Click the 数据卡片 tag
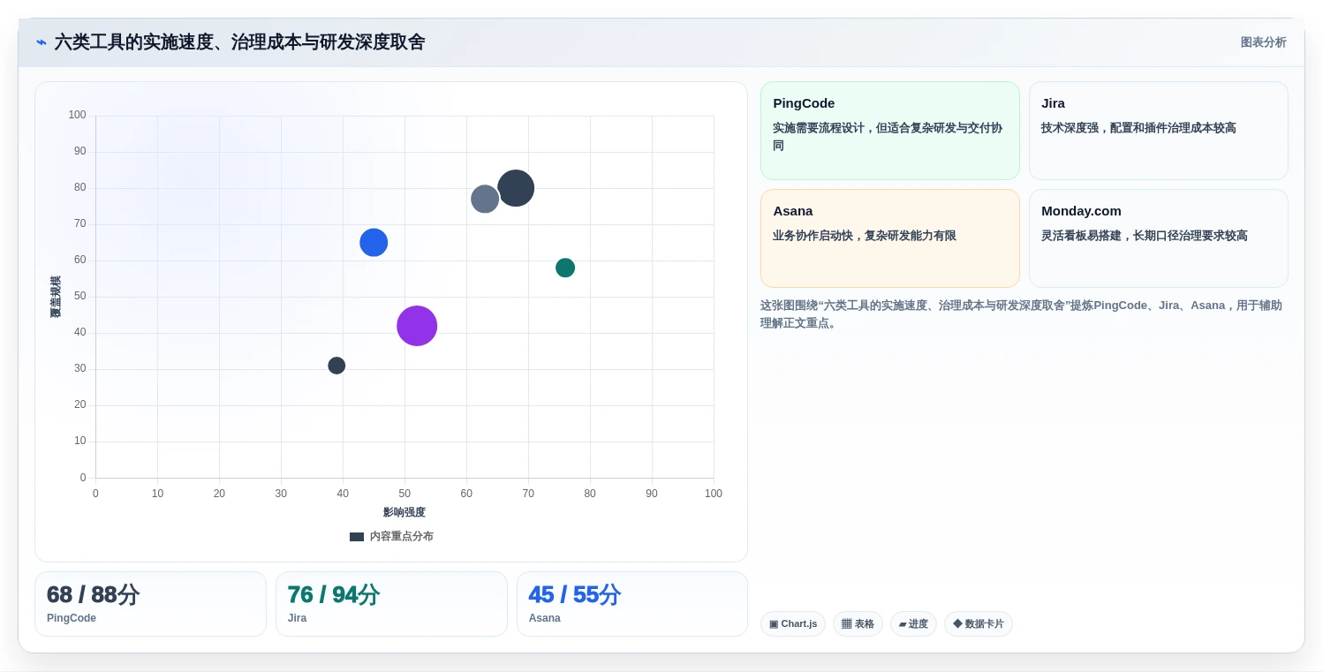1323x672 pixels. pos(979,623)
